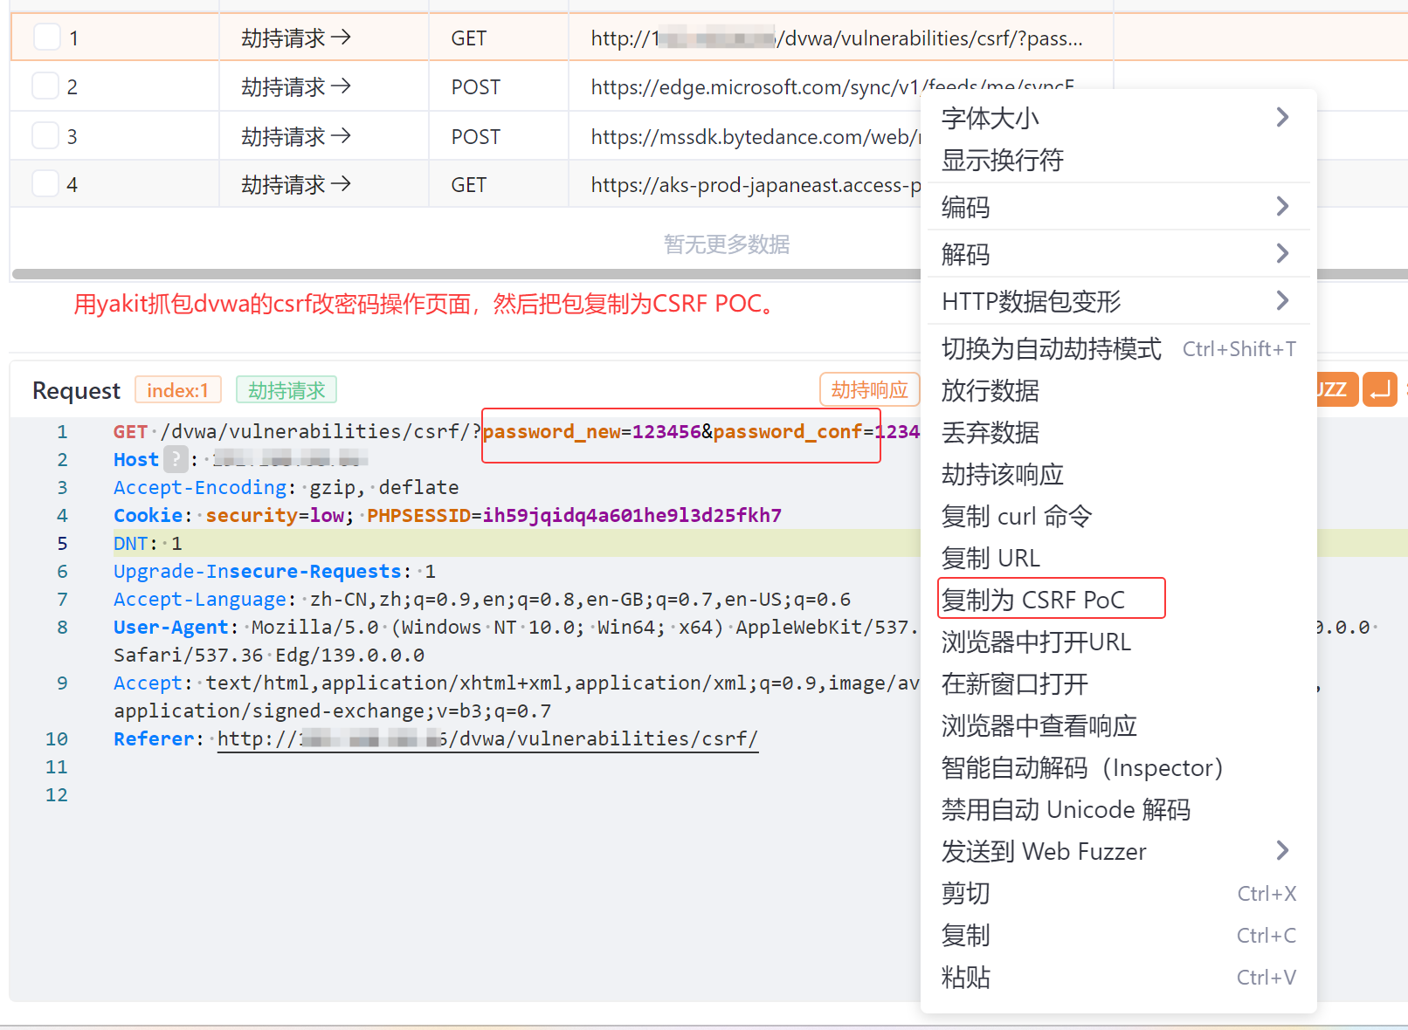Click 切换为自动劫持模式 in the menu

click(1051, 348)
